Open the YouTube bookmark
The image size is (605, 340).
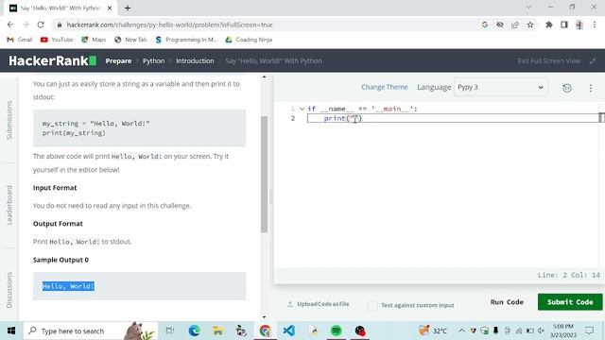coord(57,40)
